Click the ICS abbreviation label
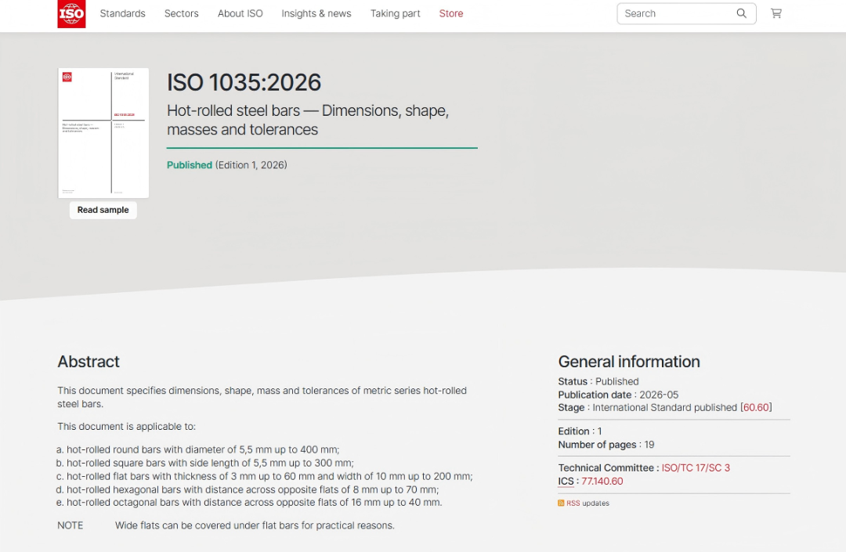Image resolution: width=846 pixels, height=552 pixels. point(566,482)
